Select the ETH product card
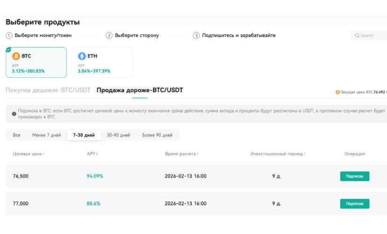Screen dimensions: 387x234 pyautogui.click(x=102, y=62)
